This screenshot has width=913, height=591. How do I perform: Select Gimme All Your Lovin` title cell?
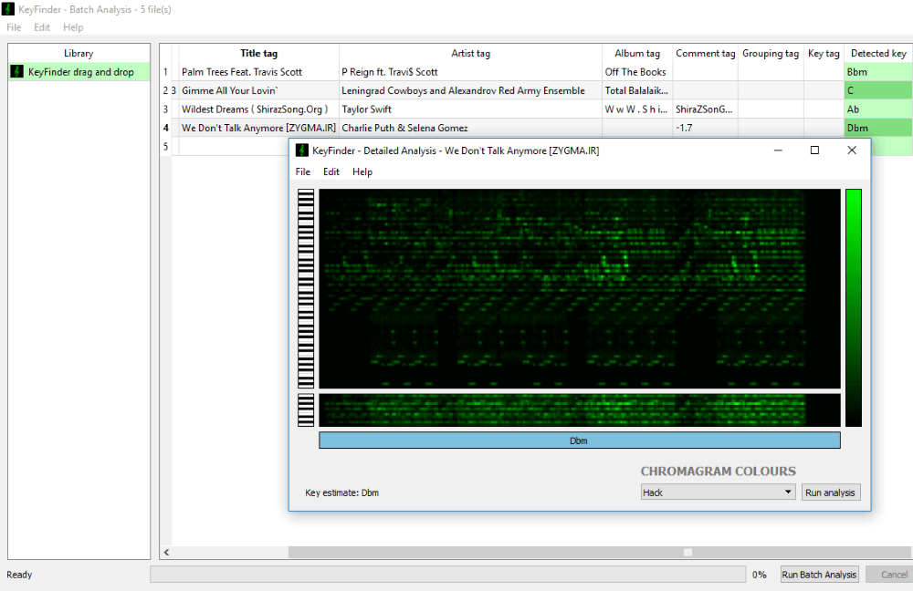tap(258, 90)
